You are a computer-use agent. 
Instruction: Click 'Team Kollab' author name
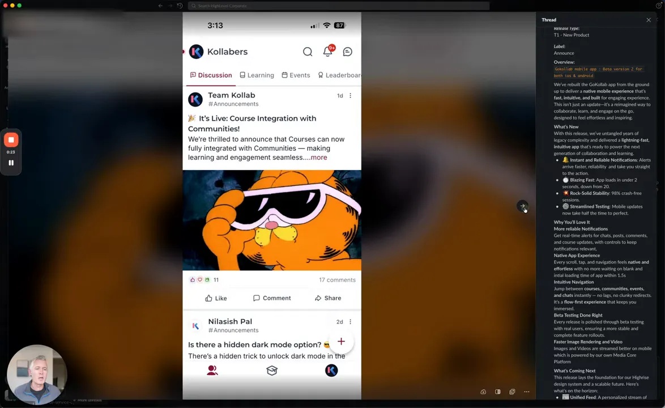[232, 95]
